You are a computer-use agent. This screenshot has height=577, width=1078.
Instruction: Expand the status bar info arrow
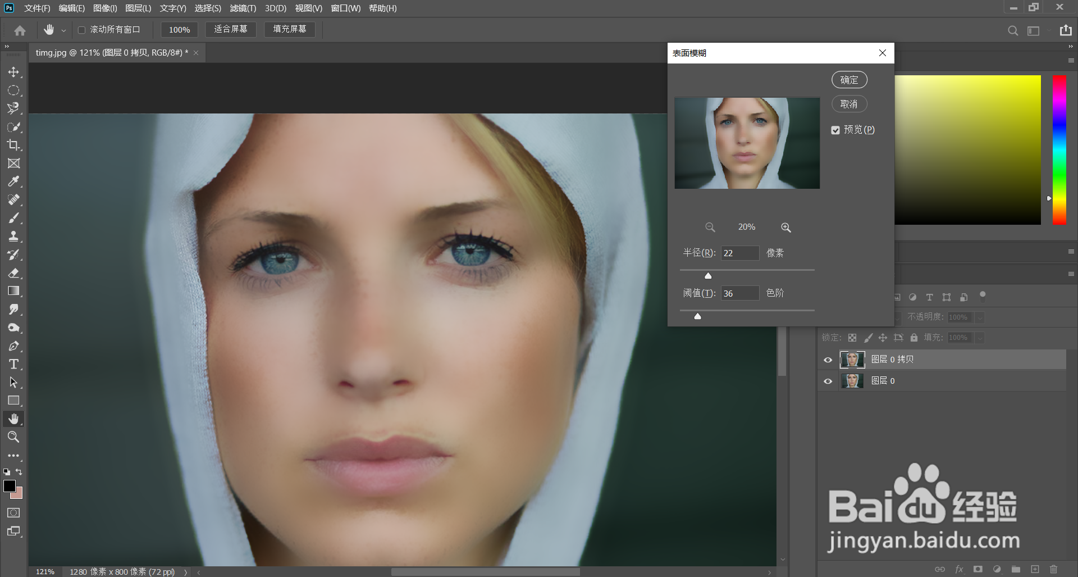185,572
